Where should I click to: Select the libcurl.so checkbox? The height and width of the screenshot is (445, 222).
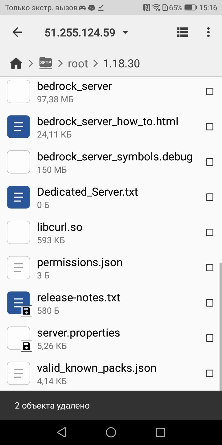coord(210,232)
